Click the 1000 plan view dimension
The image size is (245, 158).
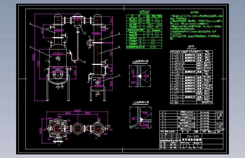pos(41,131)
